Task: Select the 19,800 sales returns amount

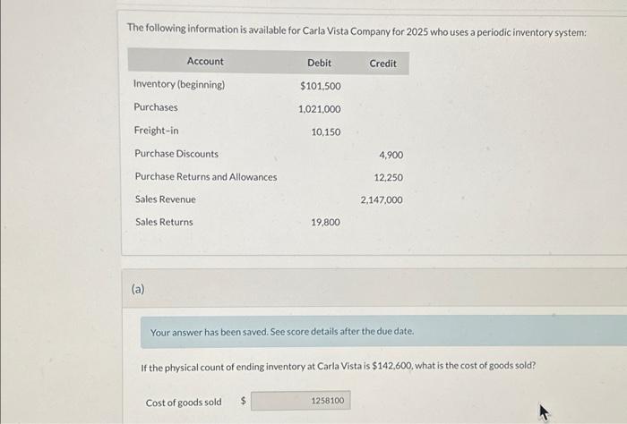Action: [325, 223]
